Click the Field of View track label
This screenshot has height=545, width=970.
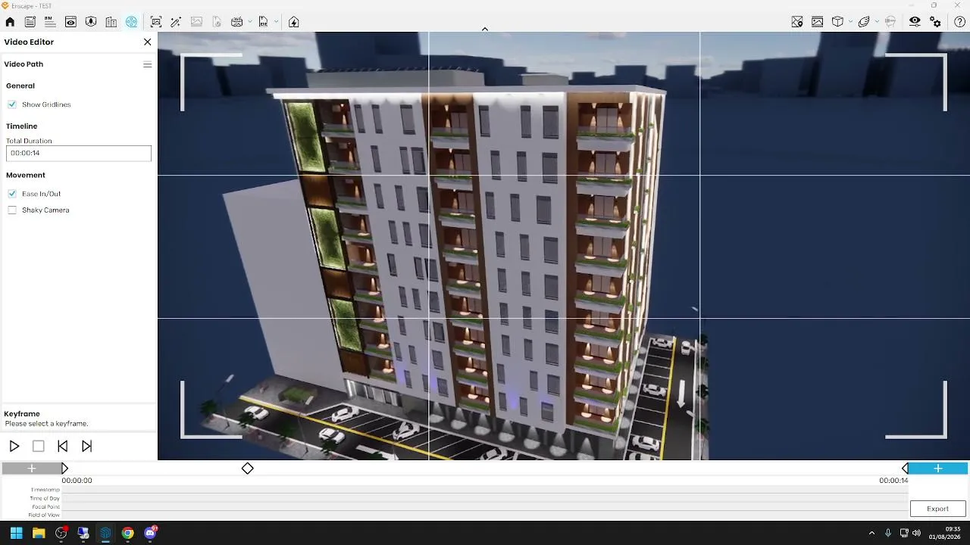(x=44, y=515)
